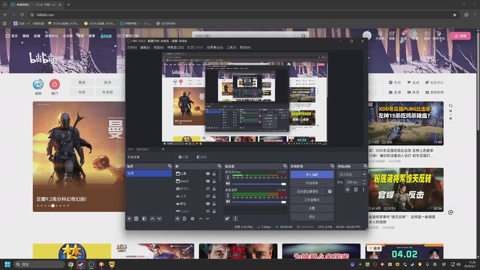Screen dimensions: 480x270
Task: Toggle lock on Aion2 source
Action: pyautogui.click(x=214, y=181)
